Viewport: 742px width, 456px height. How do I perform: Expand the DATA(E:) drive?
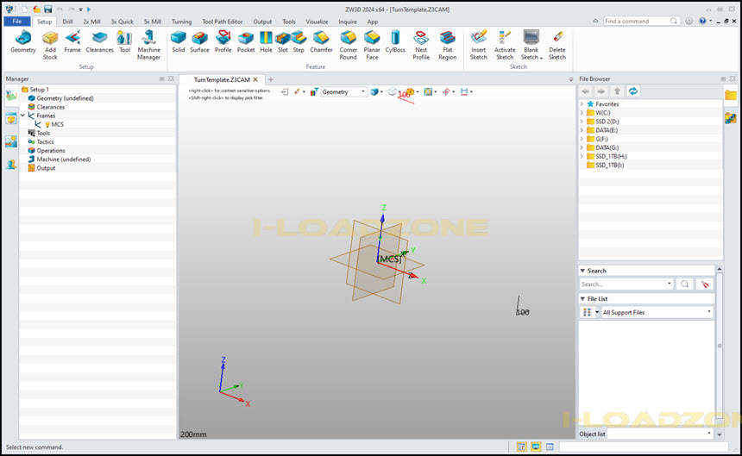click(x=582, y=130)
